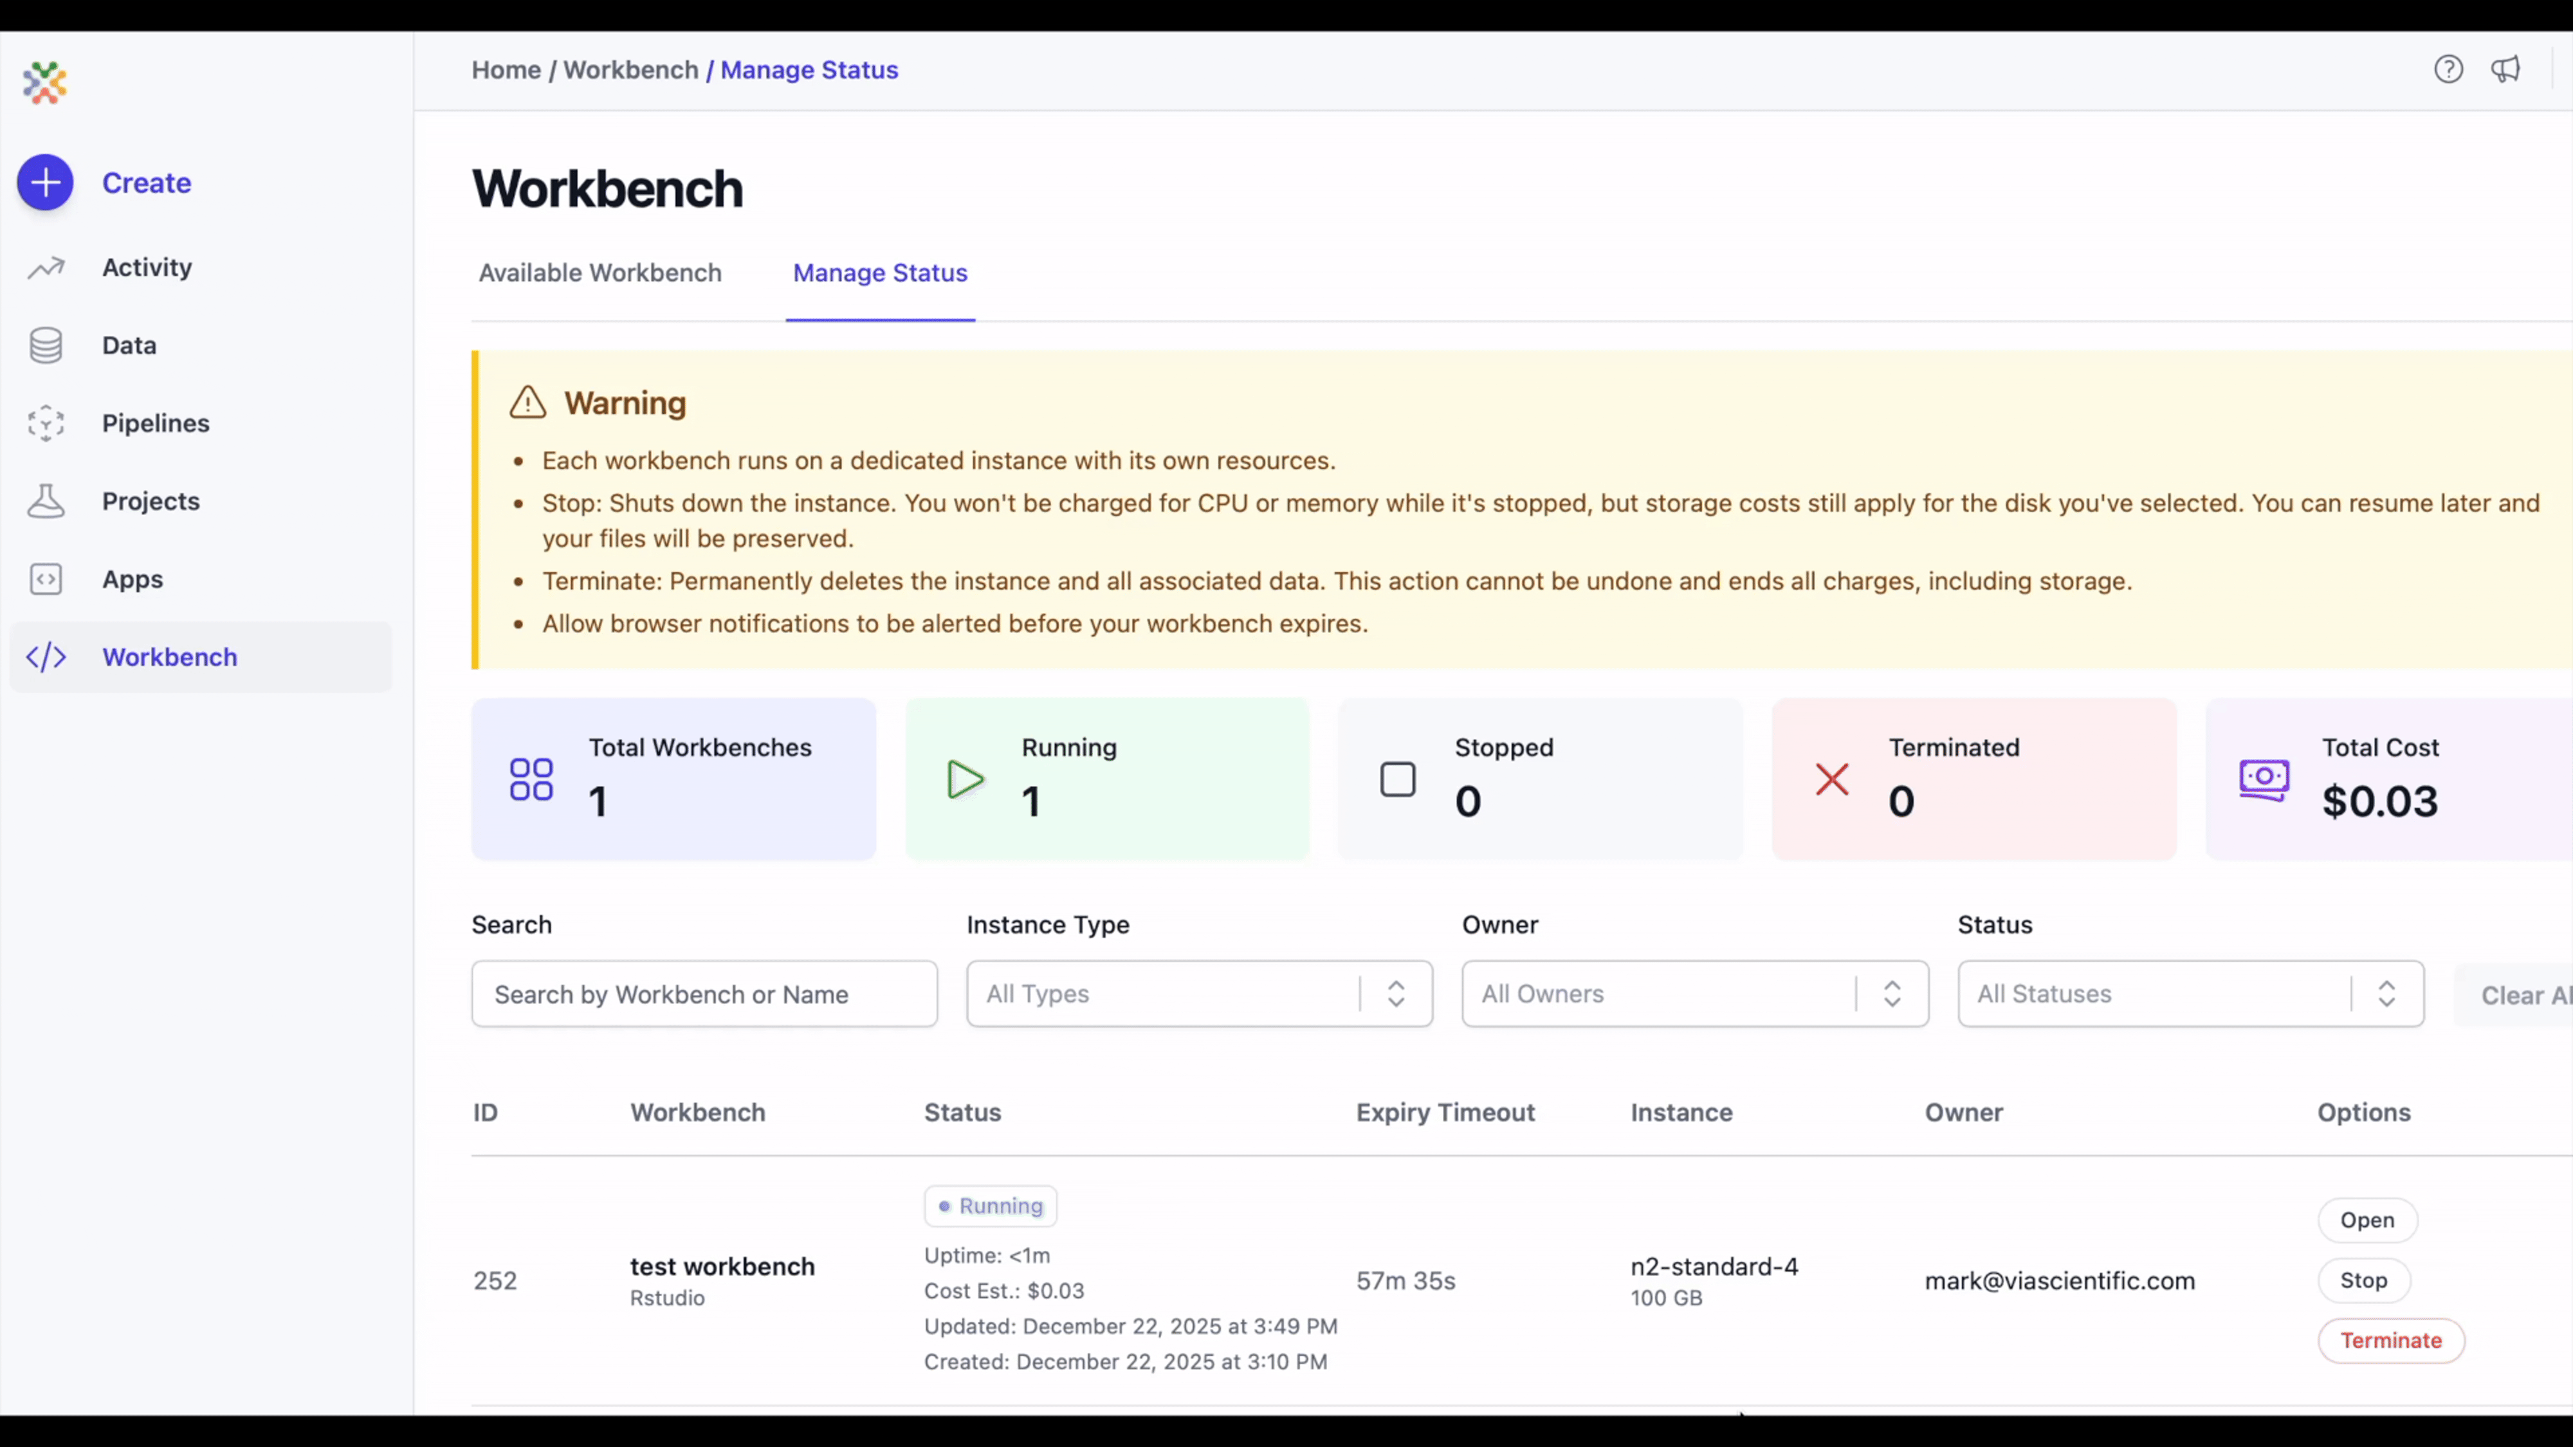Viewport: 2573px width, 1447px height.
Task: Focus the Search by Workbench or Name field
Action: [x=704, y=994]
